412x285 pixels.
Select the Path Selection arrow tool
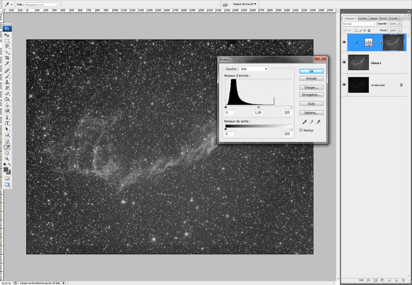[7, 129]
